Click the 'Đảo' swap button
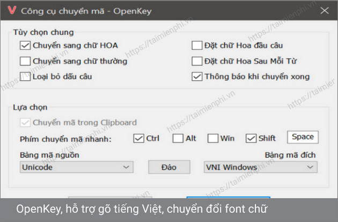 169,167
